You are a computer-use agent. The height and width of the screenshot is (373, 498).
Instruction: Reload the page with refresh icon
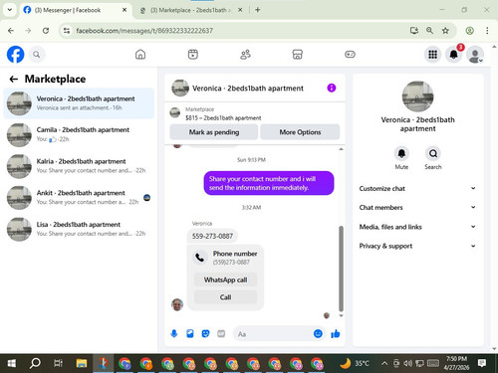coord(46,31)
